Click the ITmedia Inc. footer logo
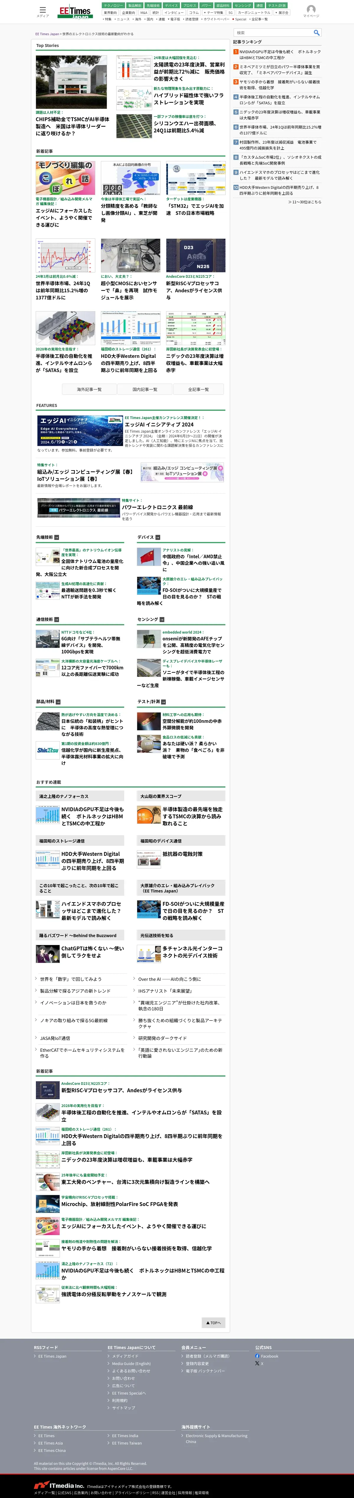The height and width of the screenshot is (1498, 354). click(59, 1485)
